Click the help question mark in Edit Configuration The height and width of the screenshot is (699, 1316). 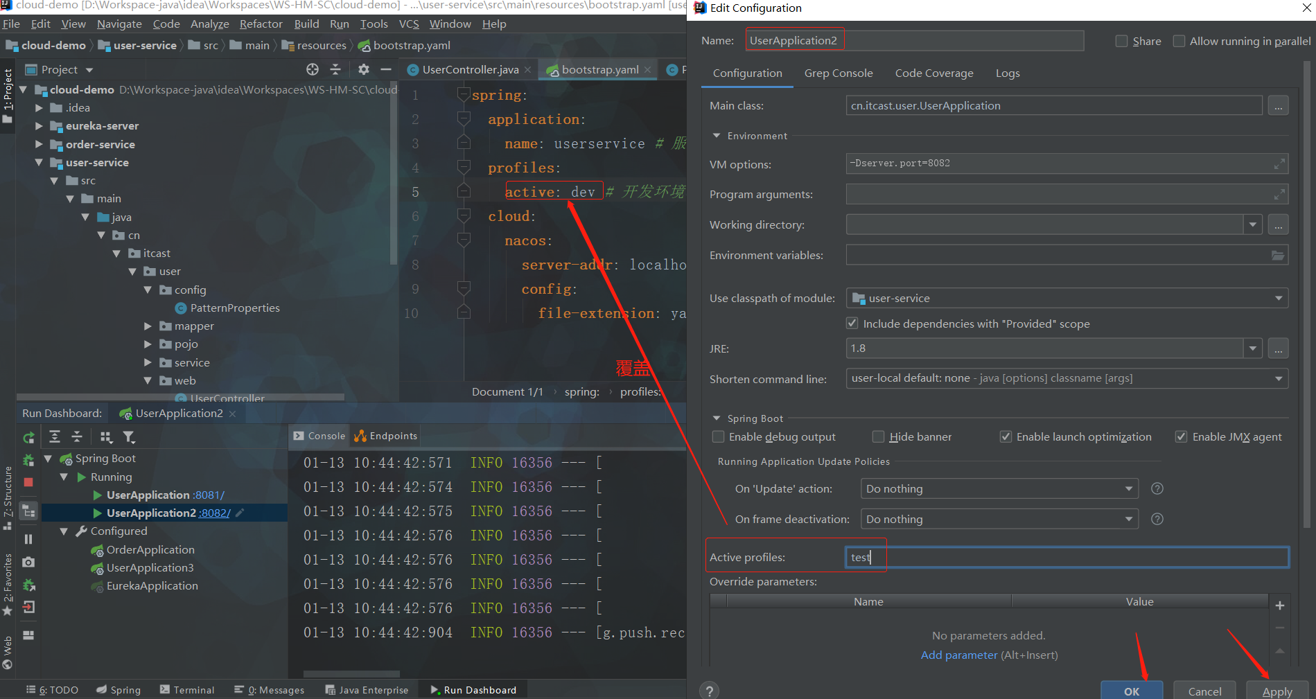709,691
